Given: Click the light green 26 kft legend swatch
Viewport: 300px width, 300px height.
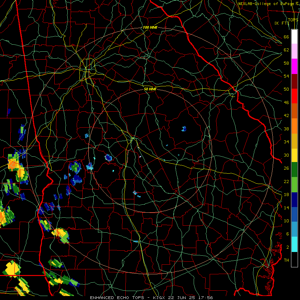Looking at the screenshot, I should pyautogui.click(x=294, y=185).
